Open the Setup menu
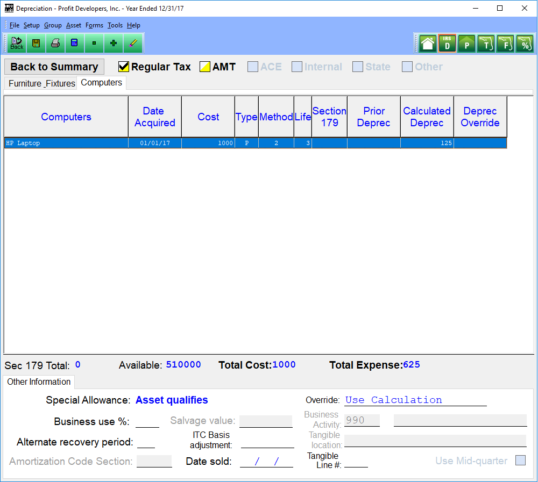538x482 pixels. pyautogui.click(x=32, y=25)
